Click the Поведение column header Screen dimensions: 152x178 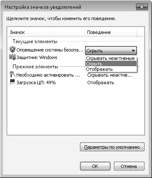pos(111,32)
